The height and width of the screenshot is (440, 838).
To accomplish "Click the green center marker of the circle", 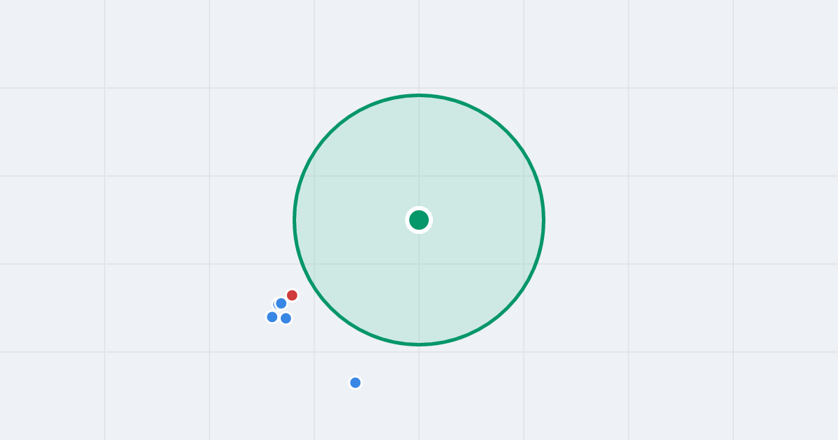I will click(419, 220).
